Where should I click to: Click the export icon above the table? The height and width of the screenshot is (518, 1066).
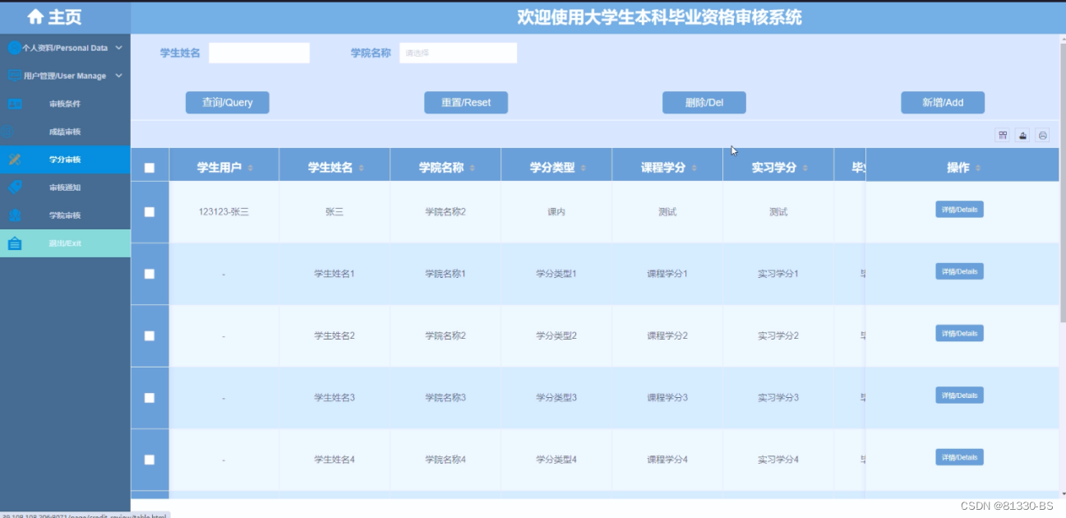click(1022, 136)
